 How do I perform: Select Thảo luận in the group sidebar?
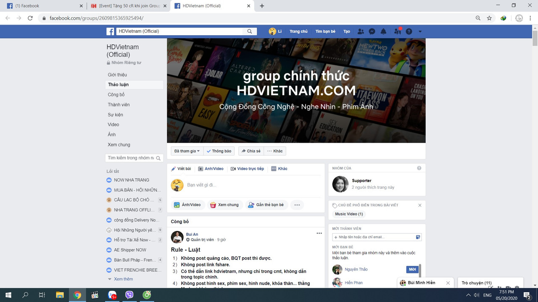pos(134,85)
